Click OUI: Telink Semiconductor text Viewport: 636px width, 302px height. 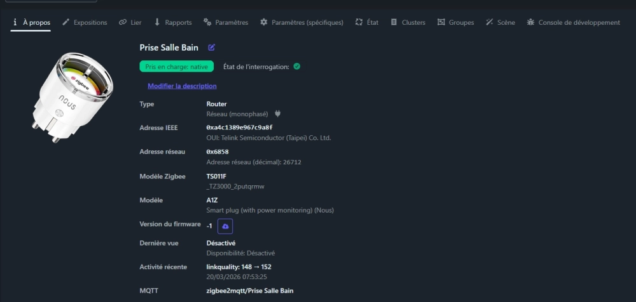268,138
